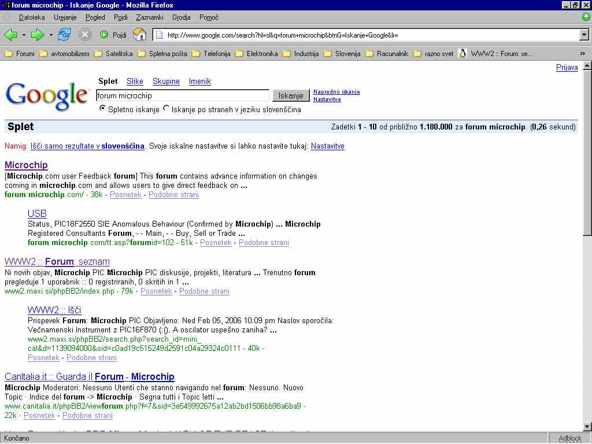Viewport: 592px width, 444px height.
Task: Click the scrollbar up arrow
Action: click(587, 66)
